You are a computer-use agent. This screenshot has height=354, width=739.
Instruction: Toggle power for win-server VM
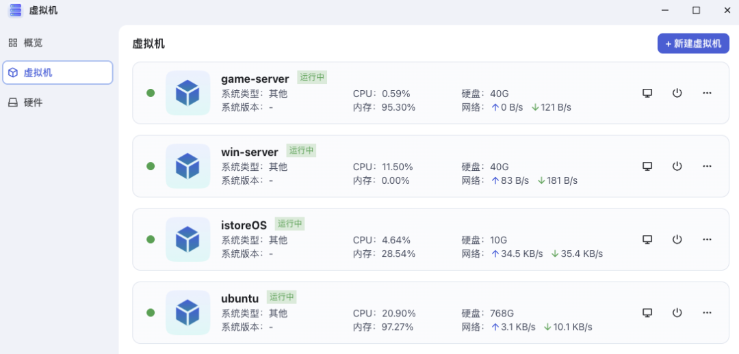pyautogui.click(x=677, y=166)
